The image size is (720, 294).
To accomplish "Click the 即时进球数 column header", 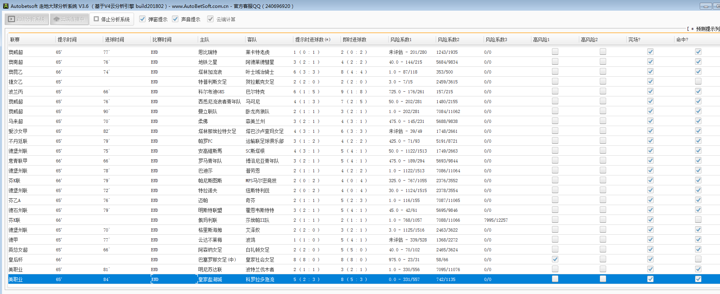I will point(354,40).
